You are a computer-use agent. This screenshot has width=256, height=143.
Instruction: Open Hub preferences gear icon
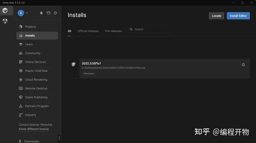click(55, 13)
